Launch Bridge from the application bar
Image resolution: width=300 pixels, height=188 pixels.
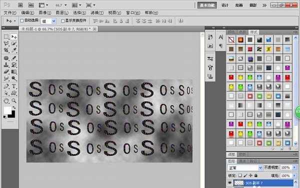20,5
